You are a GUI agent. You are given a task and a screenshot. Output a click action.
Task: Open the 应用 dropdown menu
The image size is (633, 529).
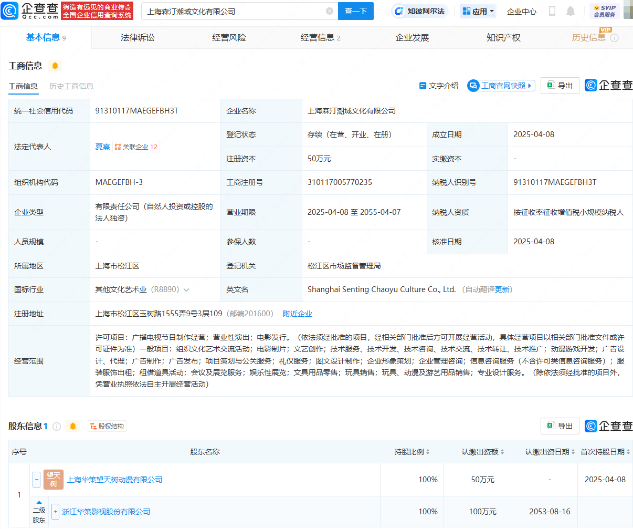point(478,11)
